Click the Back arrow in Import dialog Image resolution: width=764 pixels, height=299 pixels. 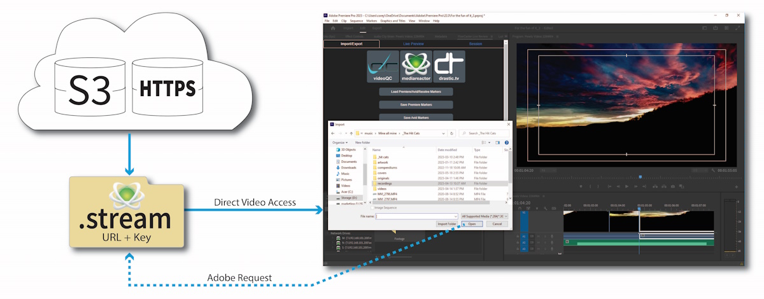coord(333,133)
